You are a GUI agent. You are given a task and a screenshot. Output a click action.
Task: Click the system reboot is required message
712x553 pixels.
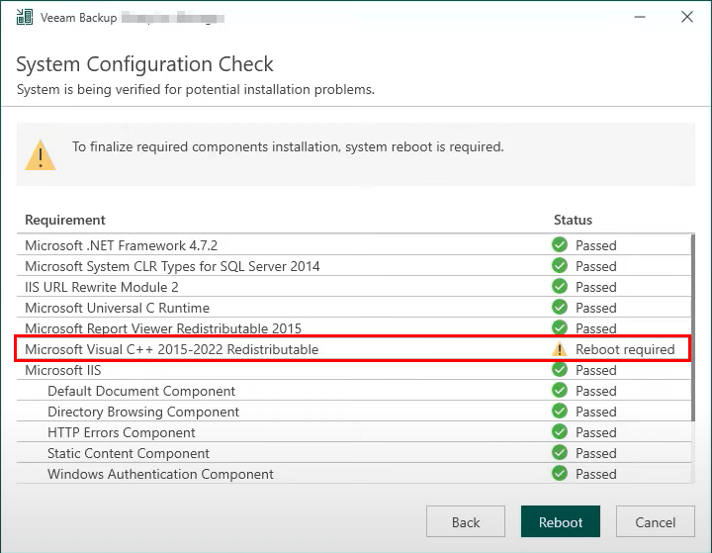pyautogui.click(x=288, y=147)
